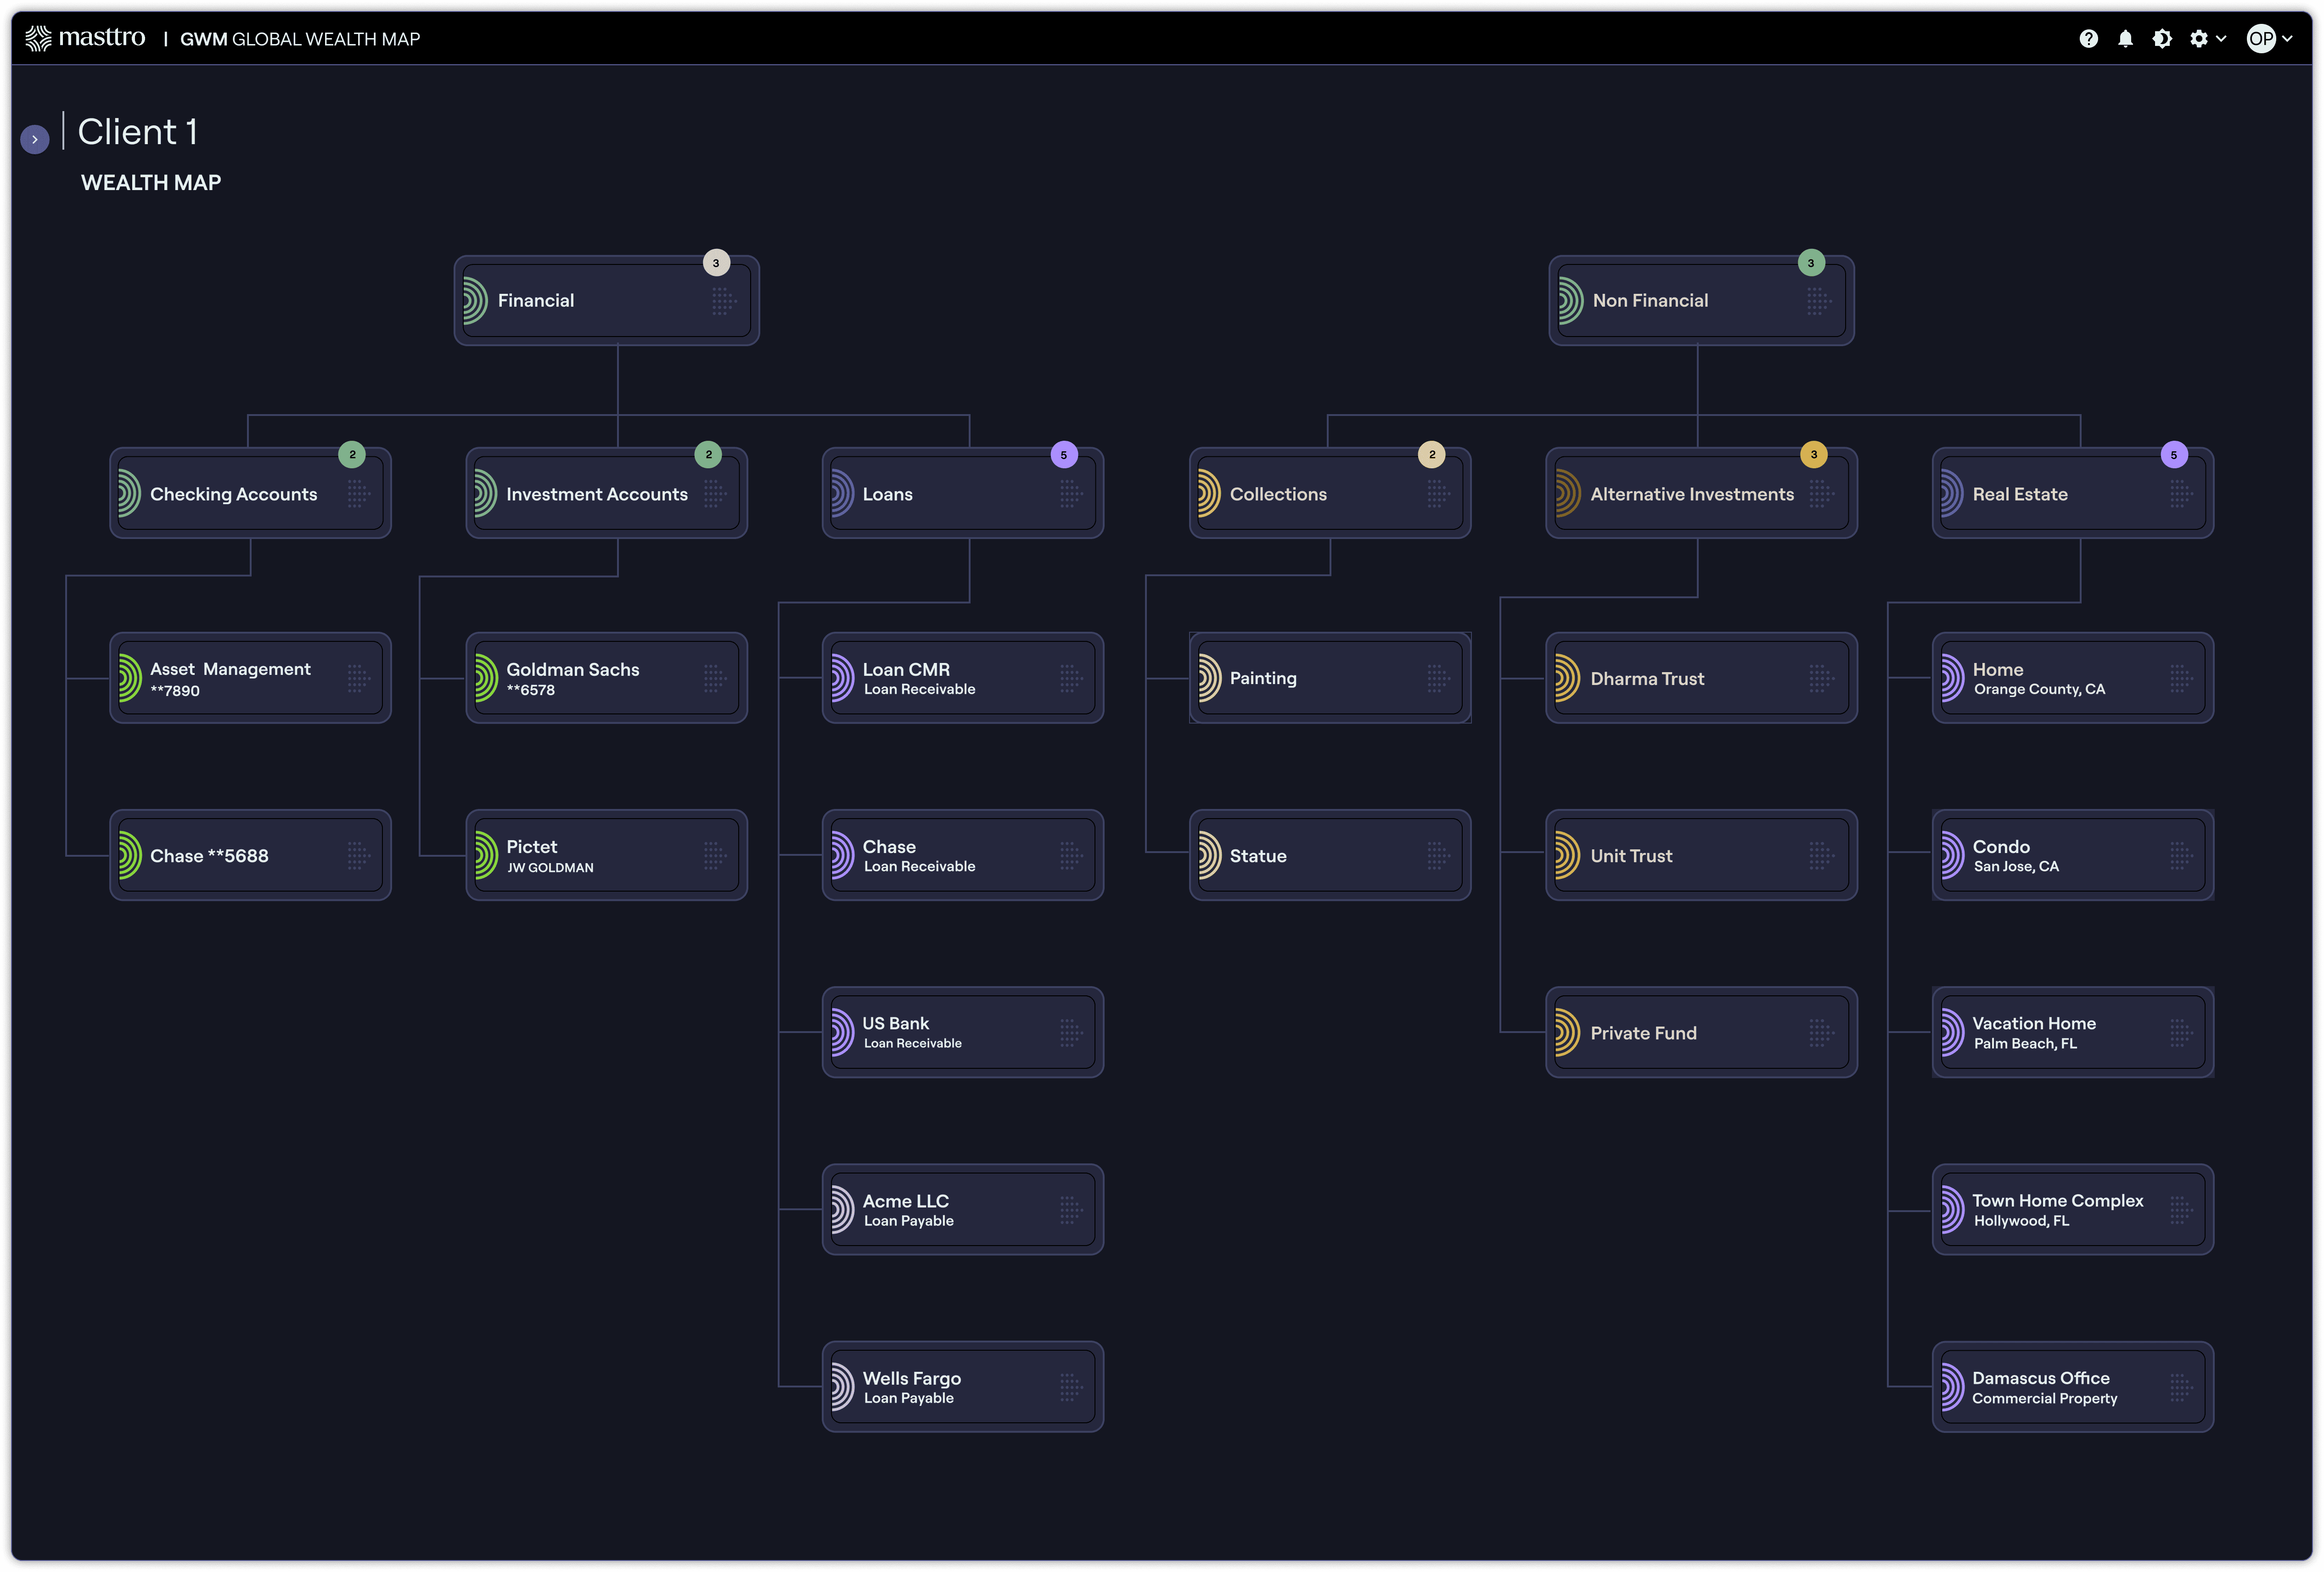This screenshot has height=1572, width=2324.
Task: Expand the sidebar with the arrow button
Action: click(x=35, y=139)
